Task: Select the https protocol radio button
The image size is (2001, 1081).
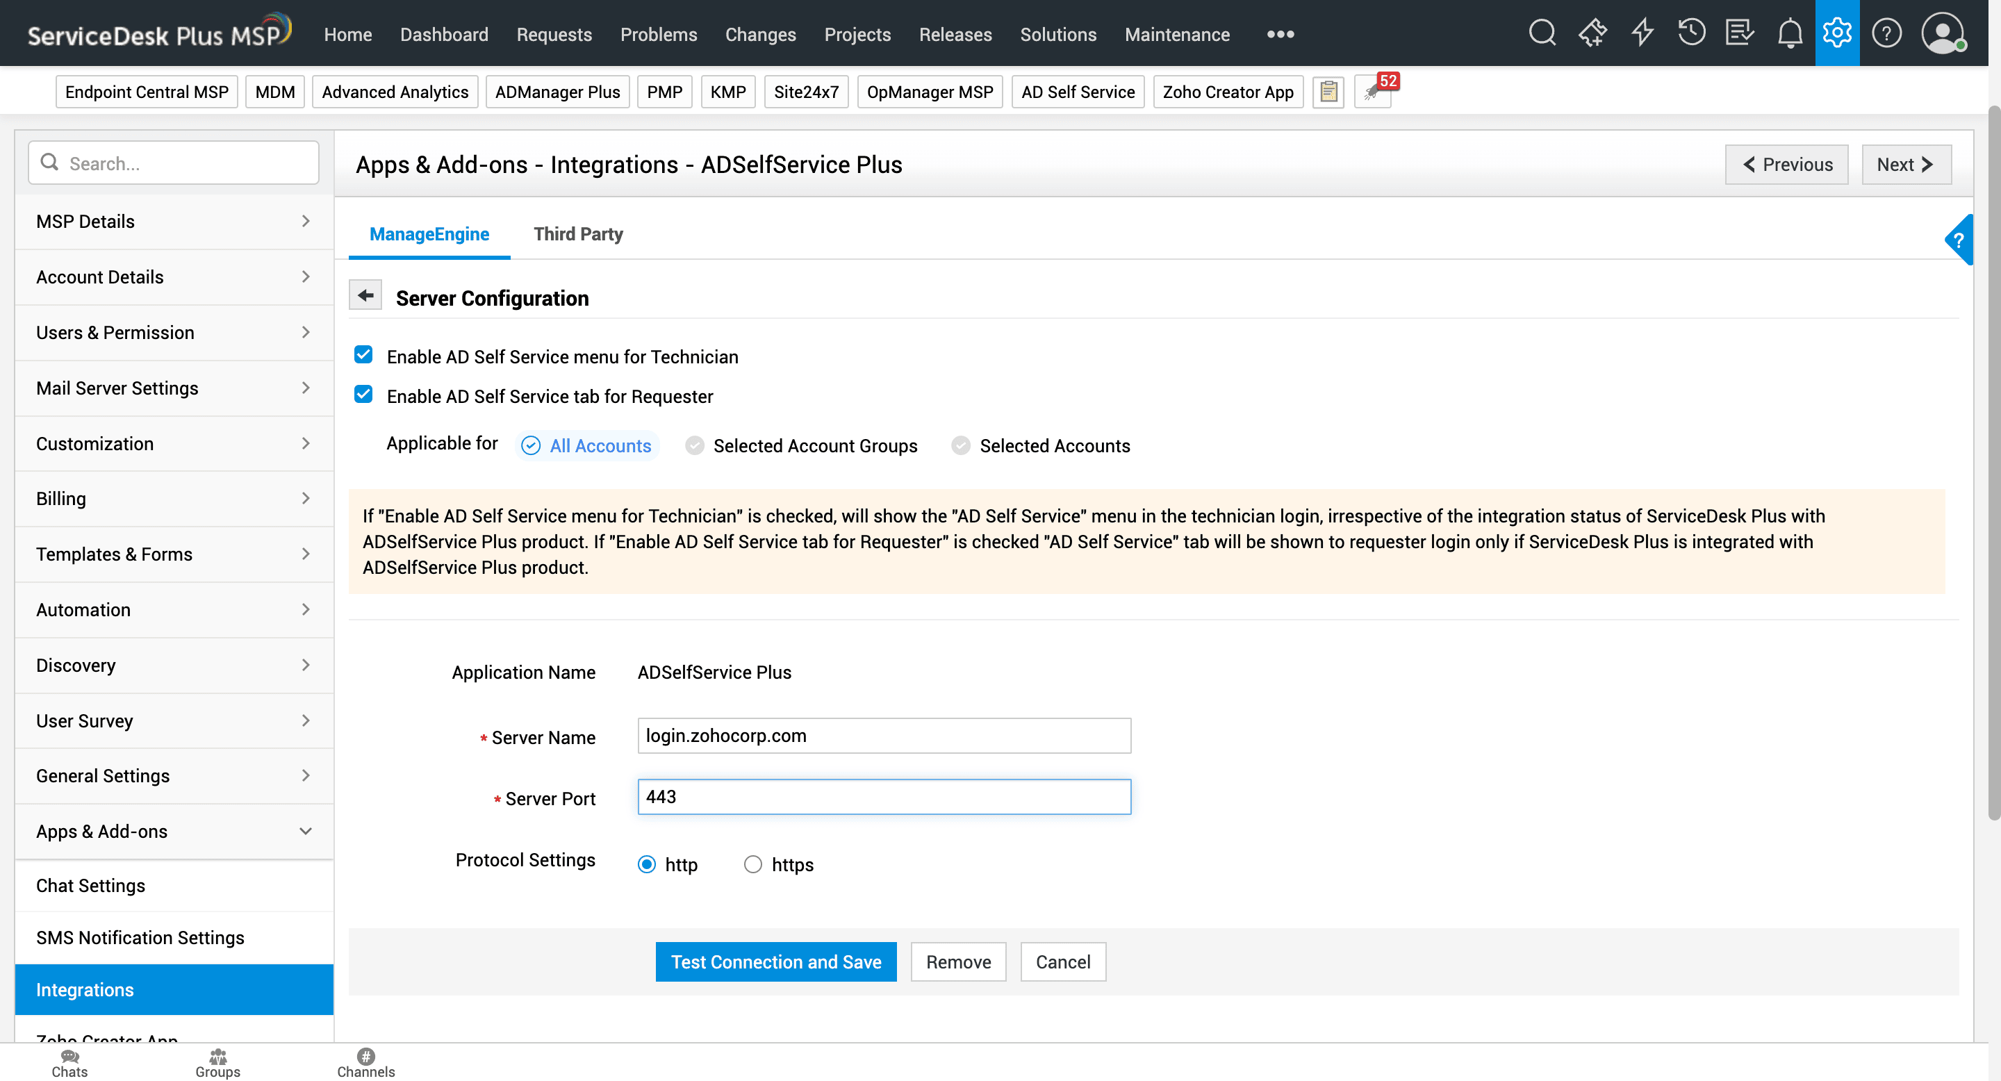Action: point(752,864)
